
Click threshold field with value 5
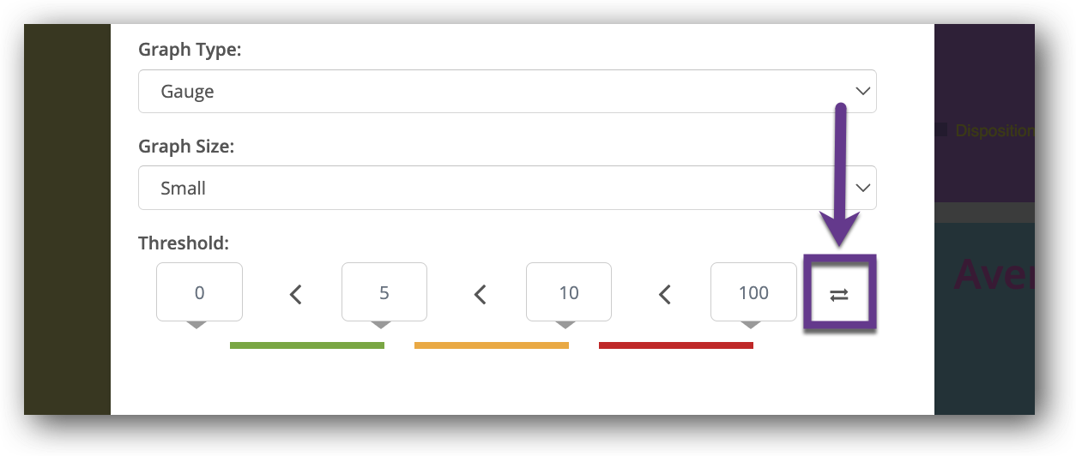[x=384, y=292]
